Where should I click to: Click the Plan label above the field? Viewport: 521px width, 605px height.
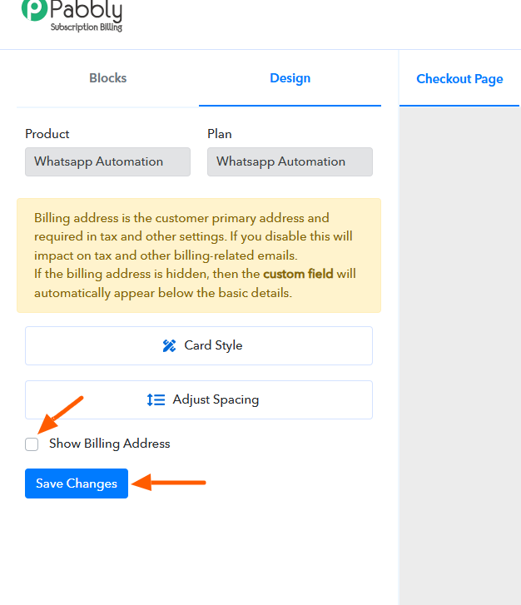click(220, 134)
